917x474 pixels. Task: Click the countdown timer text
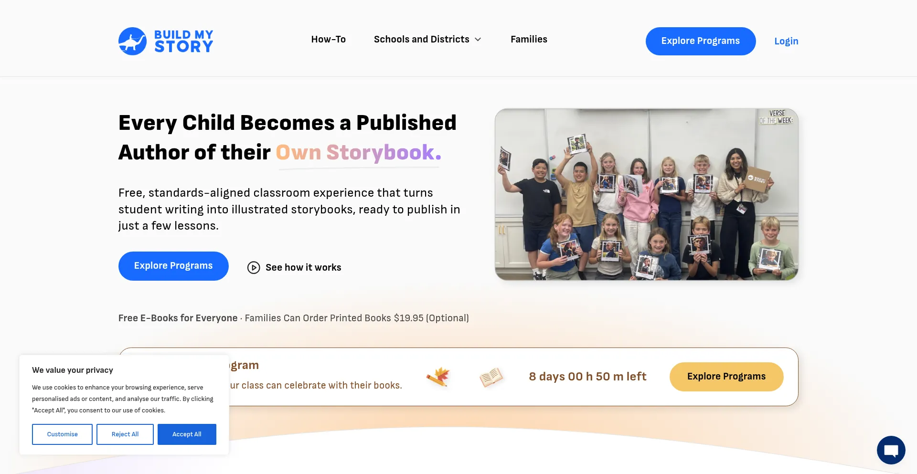coord(587,377)
